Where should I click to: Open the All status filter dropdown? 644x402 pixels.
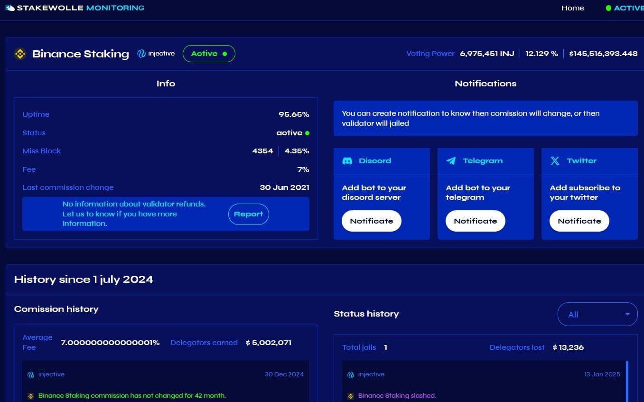[x=597, y=314]
